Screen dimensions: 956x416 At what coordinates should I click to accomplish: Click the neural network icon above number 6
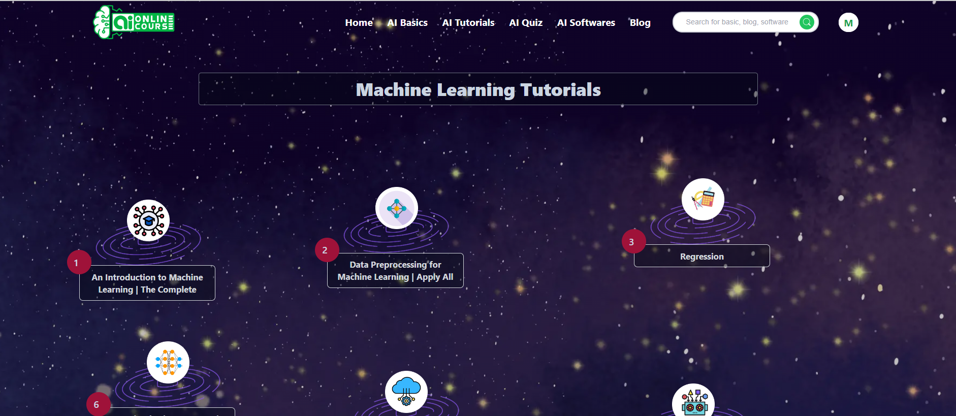tap(168, 362)
